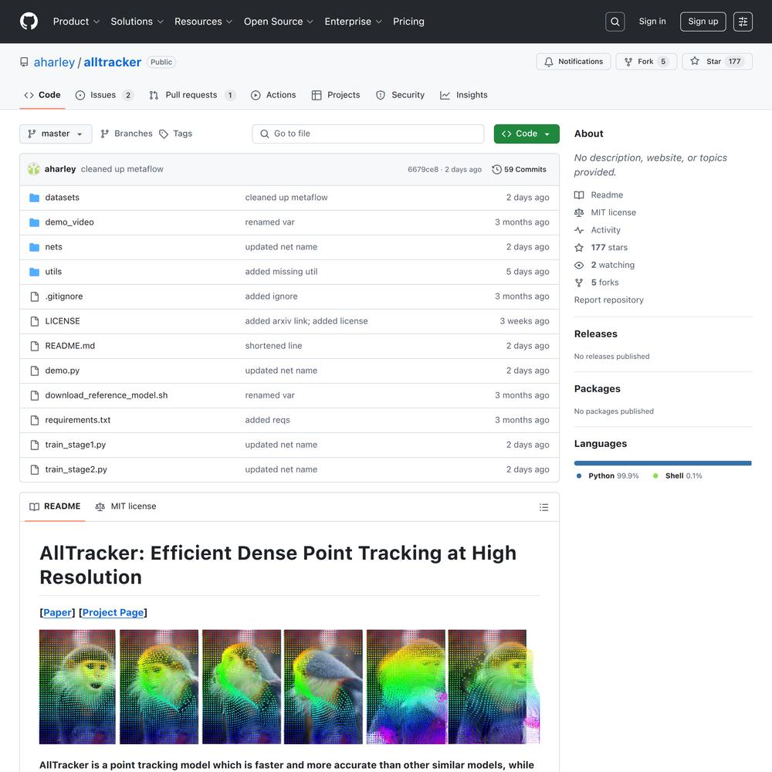
Task: Click the nets folder icon
Action: [x=34, y=247]
